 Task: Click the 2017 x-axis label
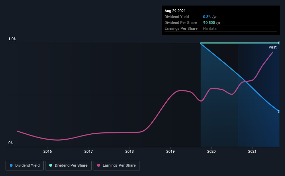pyautogui.click(x=89, y=151)
